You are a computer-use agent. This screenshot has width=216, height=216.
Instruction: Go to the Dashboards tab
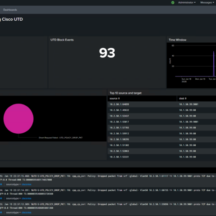[10, 10]
